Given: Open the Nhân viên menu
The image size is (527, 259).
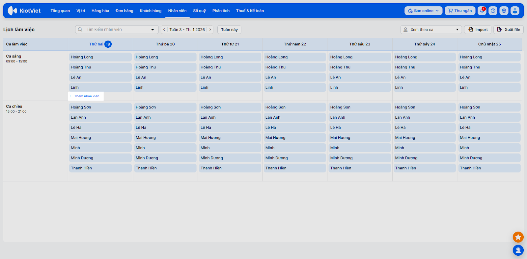Looking at the screenshot, I should (x=177, y=11).
